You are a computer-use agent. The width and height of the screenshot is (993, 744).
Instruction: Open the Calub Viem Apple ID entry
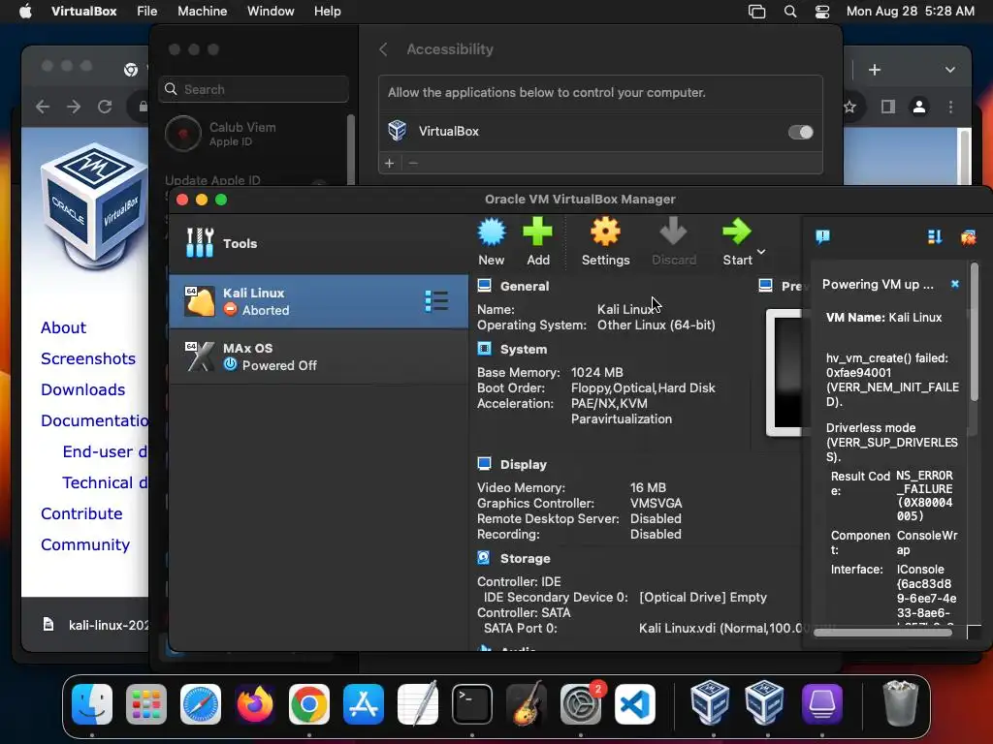(x=253, y=134)
